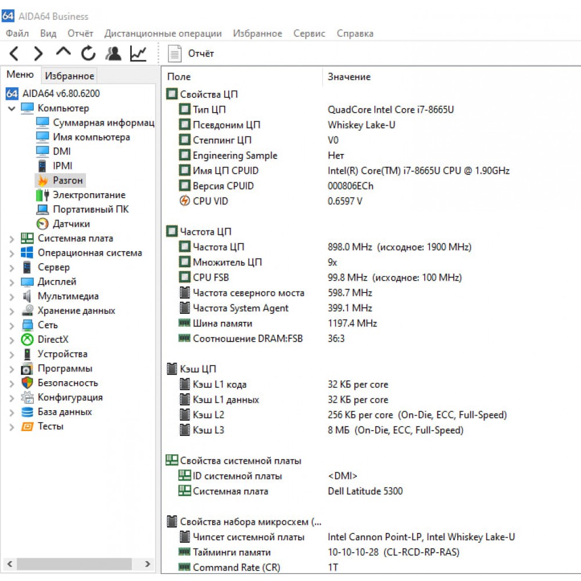This screenshot has width=581, height=581.
Task: Go forward with the right arrow toolbar icon
Action: coord(38,53)
